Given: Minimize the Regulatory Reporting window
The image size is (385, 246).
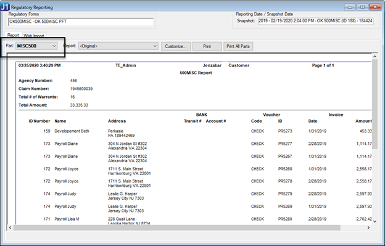Looking at the screenshot, I should [350, 7].
